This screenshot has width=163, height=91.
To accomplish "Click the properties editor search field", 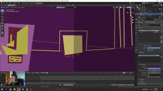I will pos(149,19).
